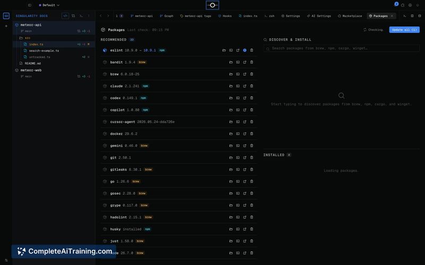Click the commit node icon at top center

coord(212,5)
